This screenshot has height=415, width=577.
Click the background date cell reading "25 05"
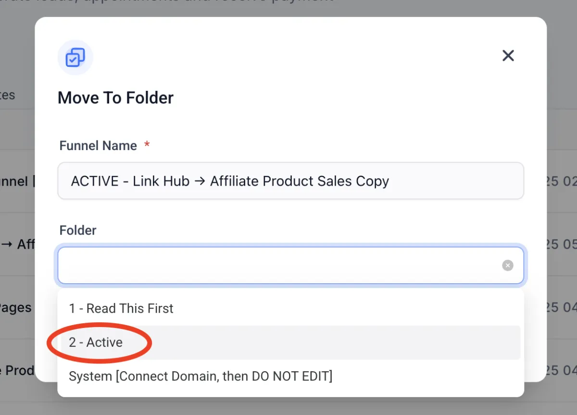[561, 244]
